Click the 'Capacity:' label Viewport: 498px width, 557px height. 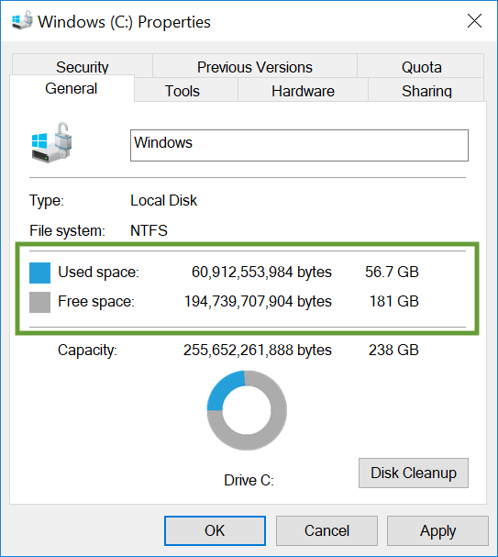(x=87, y=351)
